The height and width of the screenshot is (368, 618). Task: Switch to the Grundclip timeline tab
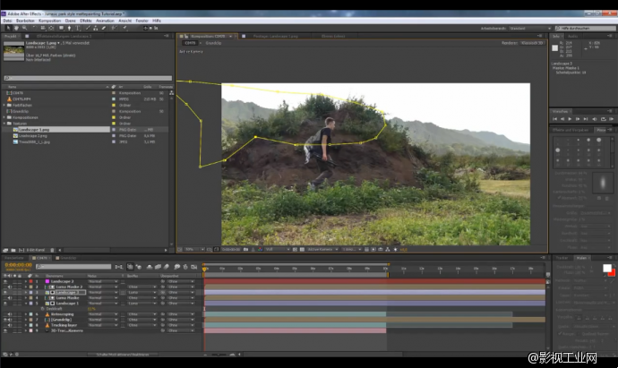(x=65, y=258)
